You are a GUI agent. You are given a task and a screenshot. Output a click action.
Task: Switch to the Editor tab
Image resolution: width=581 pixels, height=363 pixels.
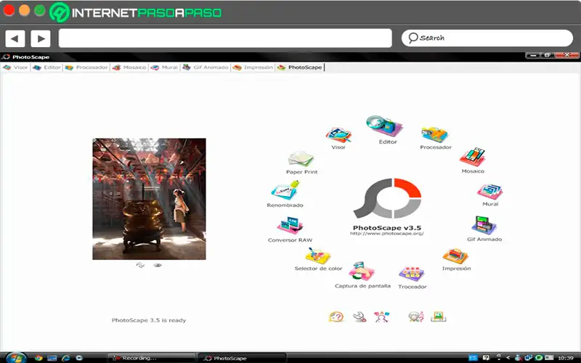(x=46, y=68)
